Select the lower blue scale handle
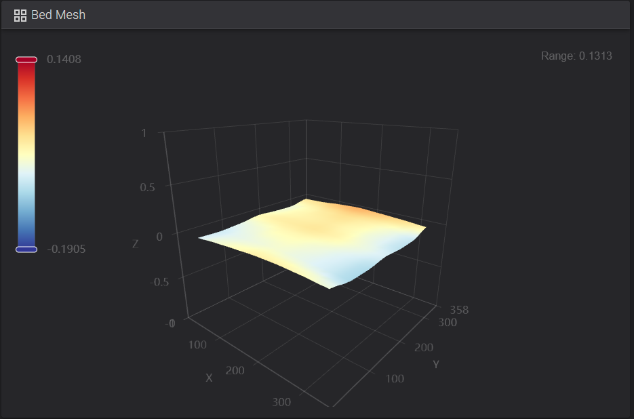The width and height of the screenshot is (634, 419). pyautogui.click(x=26, y=250)
